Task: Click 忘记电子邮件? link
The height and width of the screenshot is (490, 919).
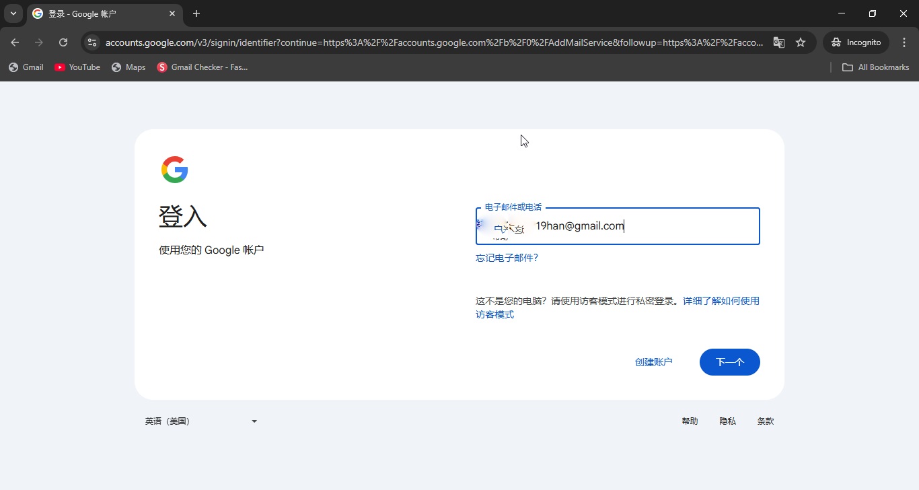Action: click(507, 258)
